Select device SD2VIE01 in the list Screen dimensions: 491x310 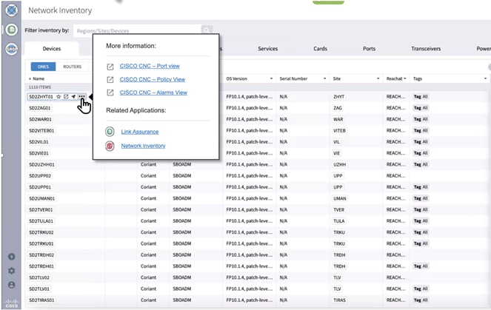(x=39, y=153)
